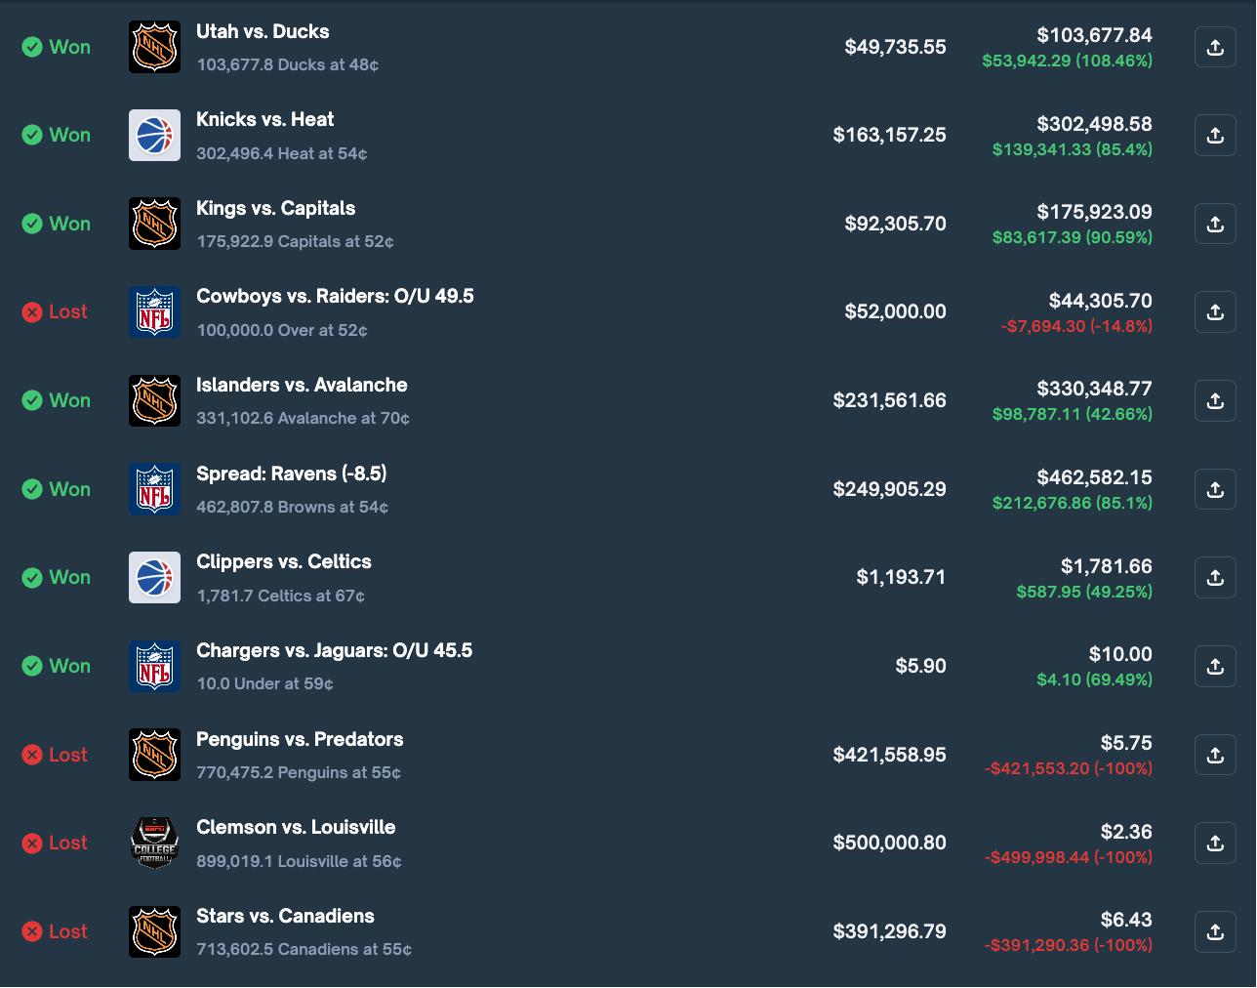The image size is (1257, 988).
Task: Click the NFL logo beside Spread: Ravens (-8.5)
Action: [154, 488]
